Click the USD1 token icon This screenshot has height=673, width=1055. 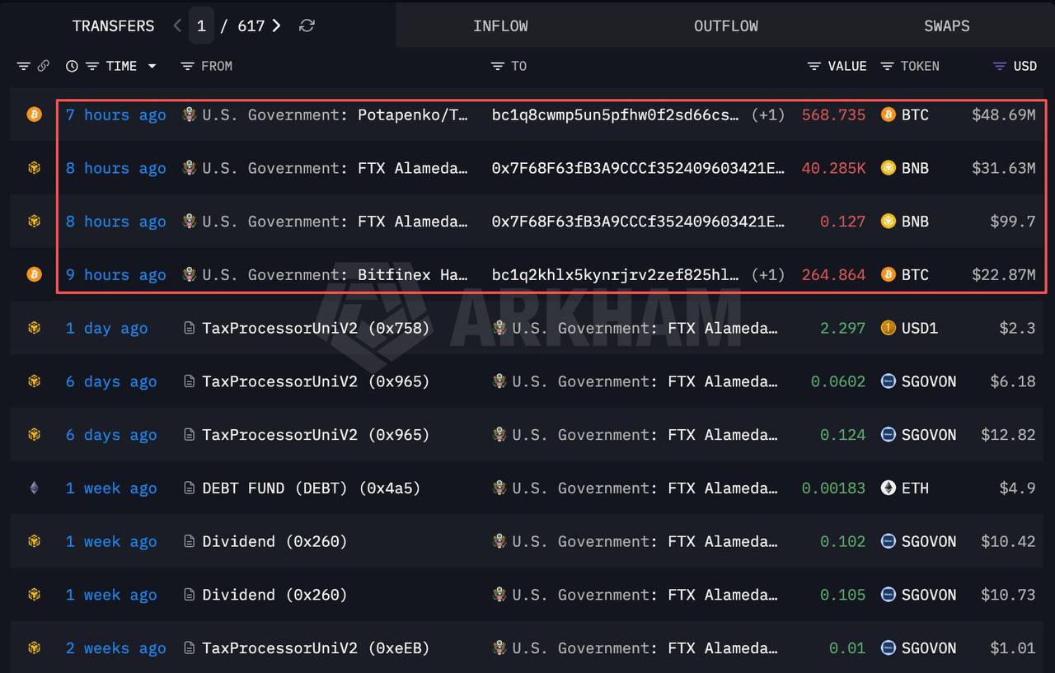[889, 328]
